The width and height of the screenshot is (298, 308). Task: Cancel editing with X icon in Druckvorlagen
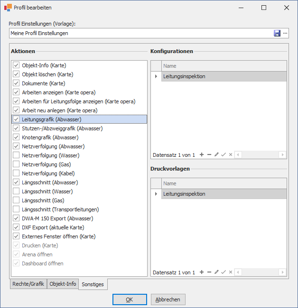coord(231,272)
